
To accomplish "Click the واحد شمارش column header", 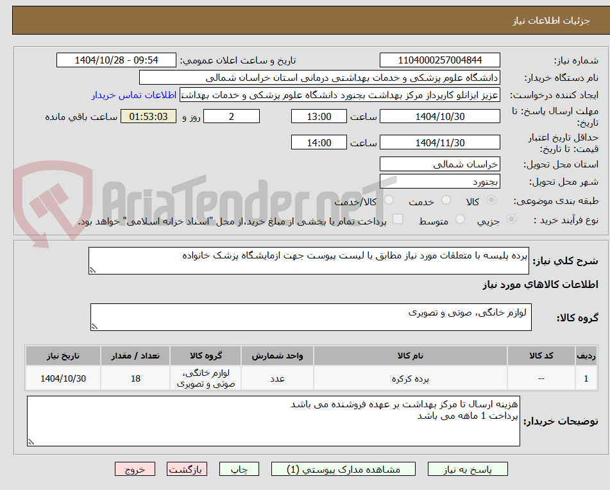I will (277, 356).
